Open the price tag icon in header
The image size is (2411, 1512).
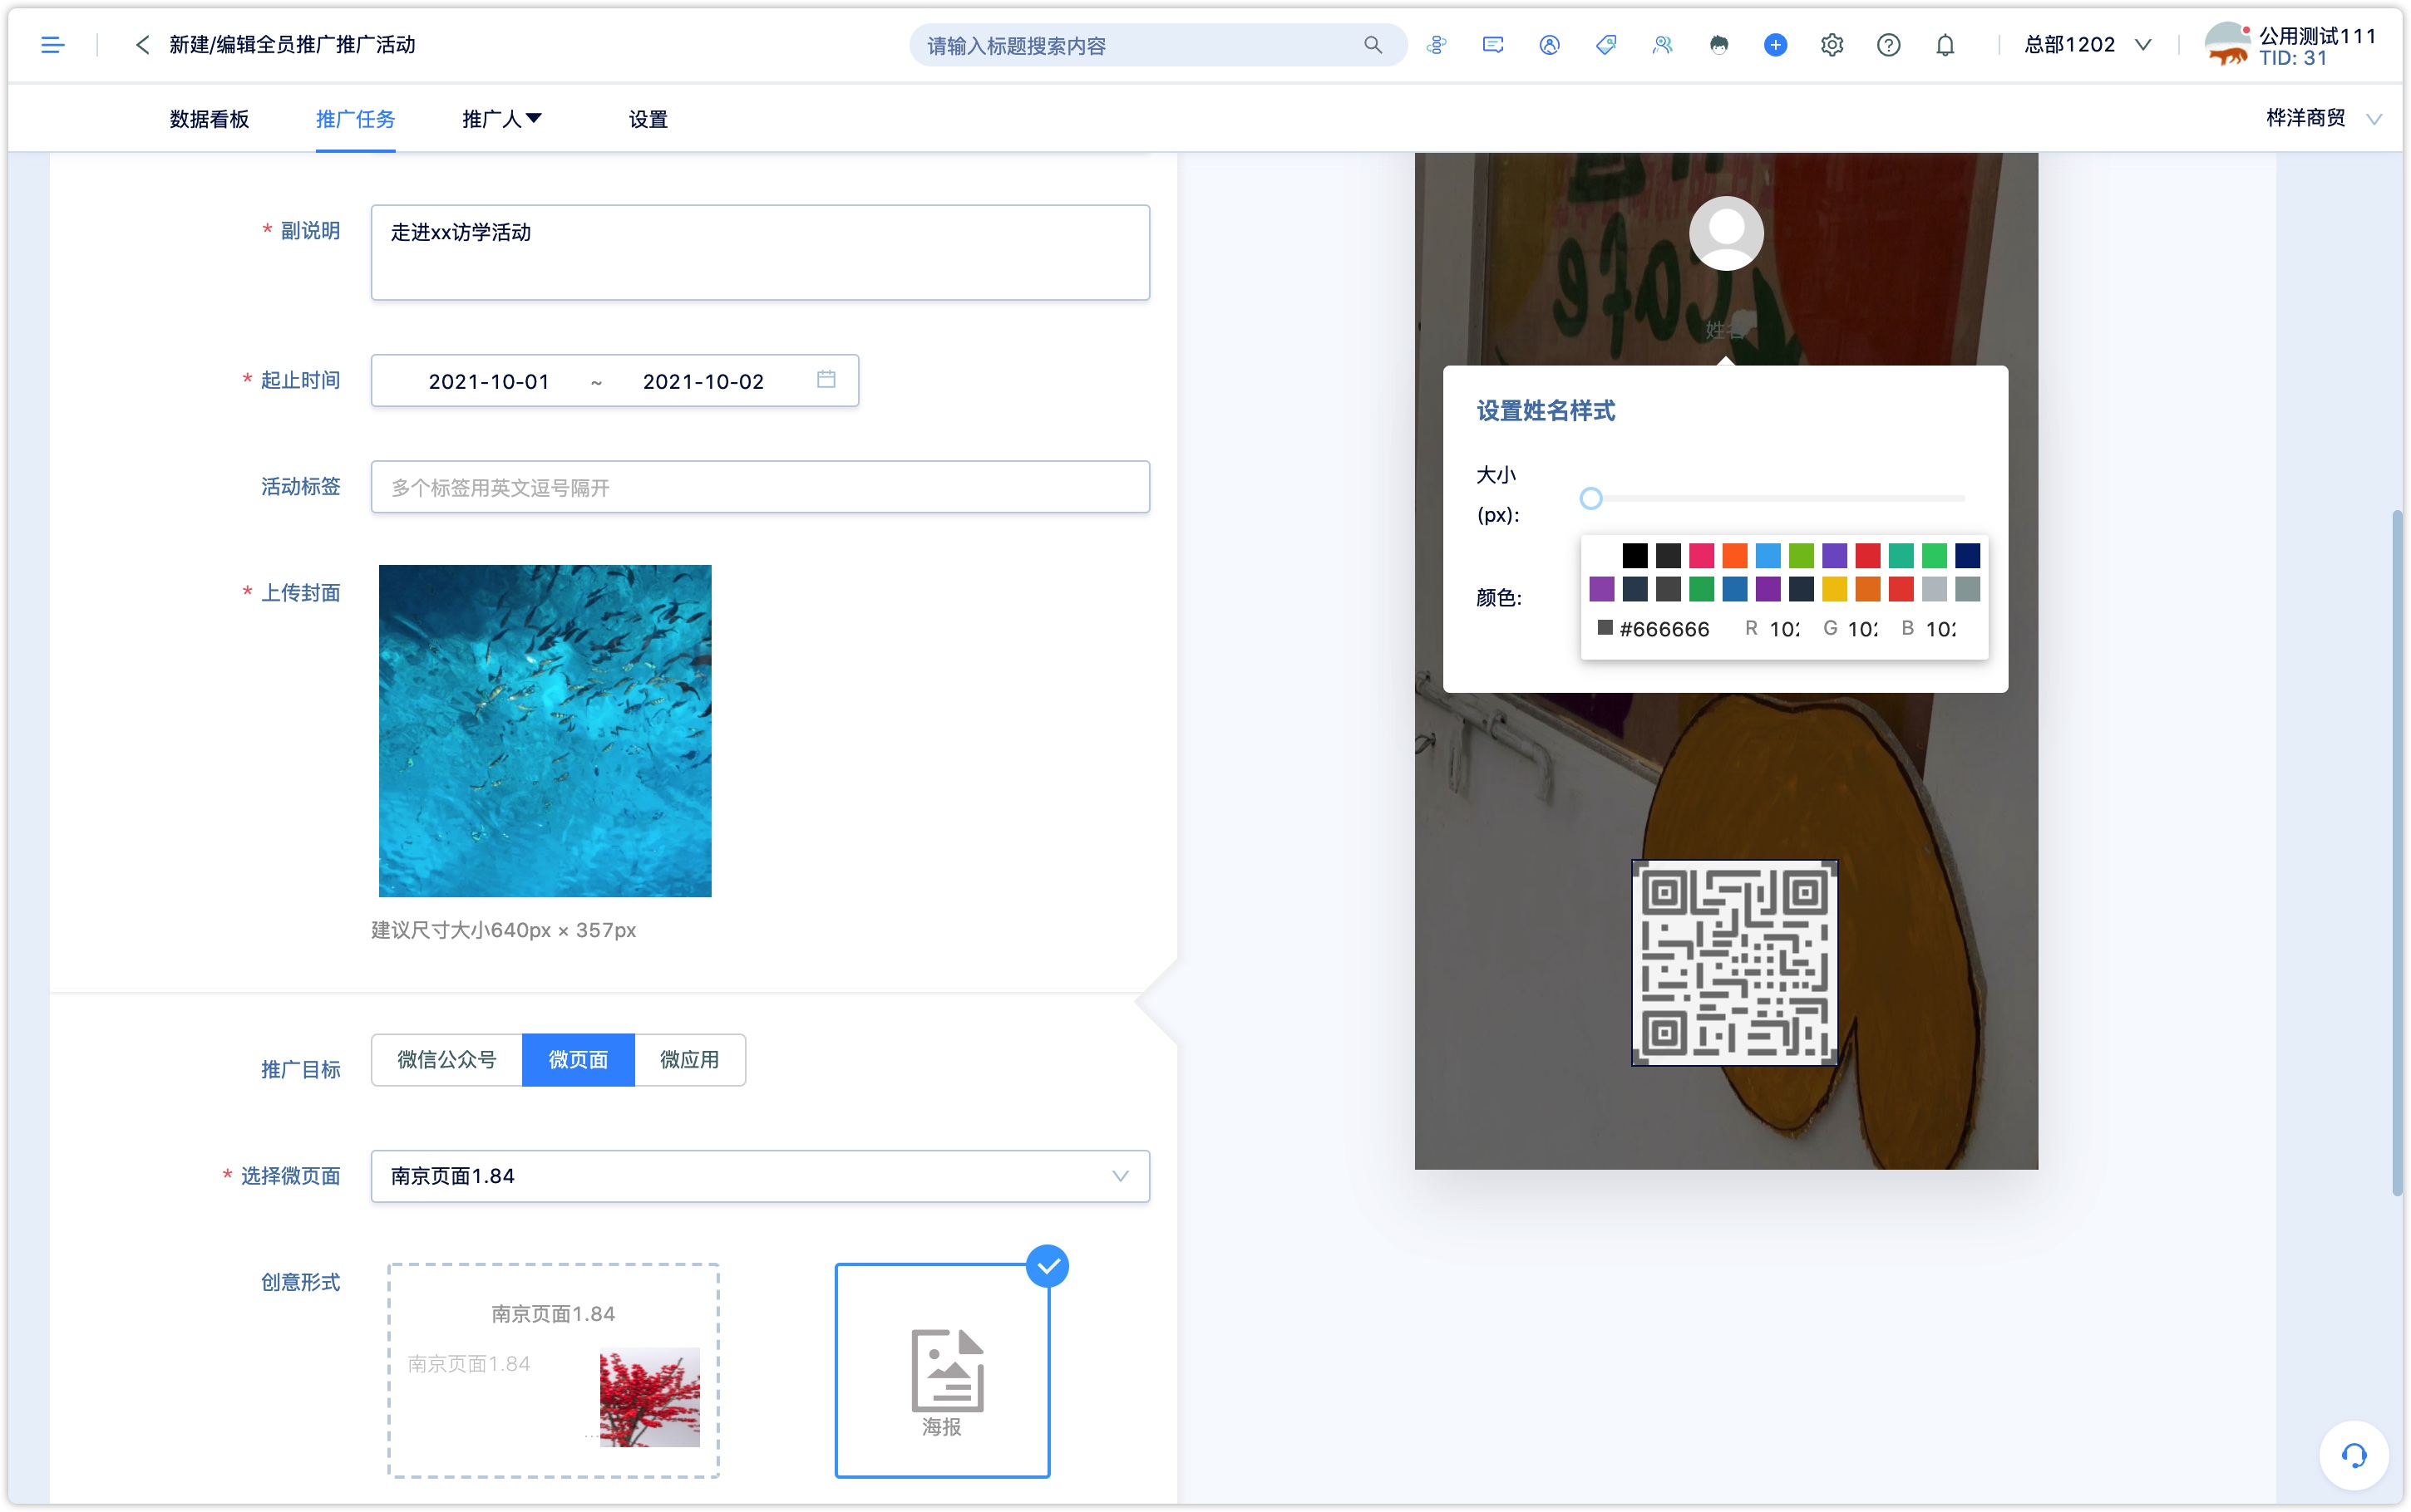pyautogui.click(x=1605, y=45)
